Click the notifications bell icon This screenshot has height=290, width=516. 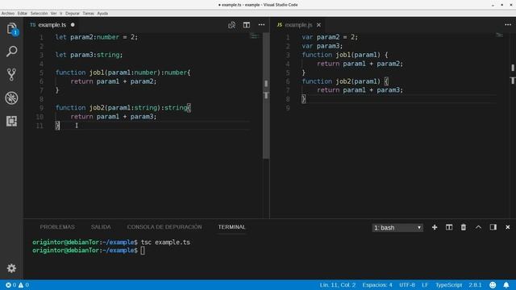506,285
